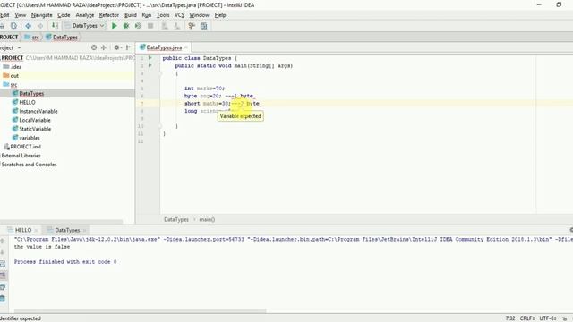Select External Libraries node

pyautogui.click(x=21, y=156)
